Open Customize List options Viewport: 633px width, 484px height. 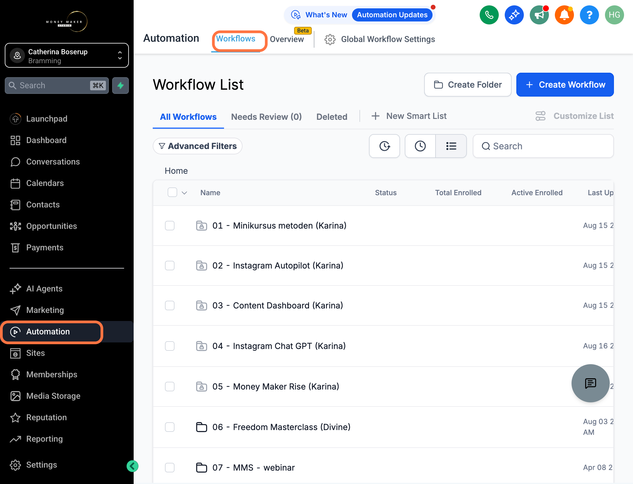575,116
